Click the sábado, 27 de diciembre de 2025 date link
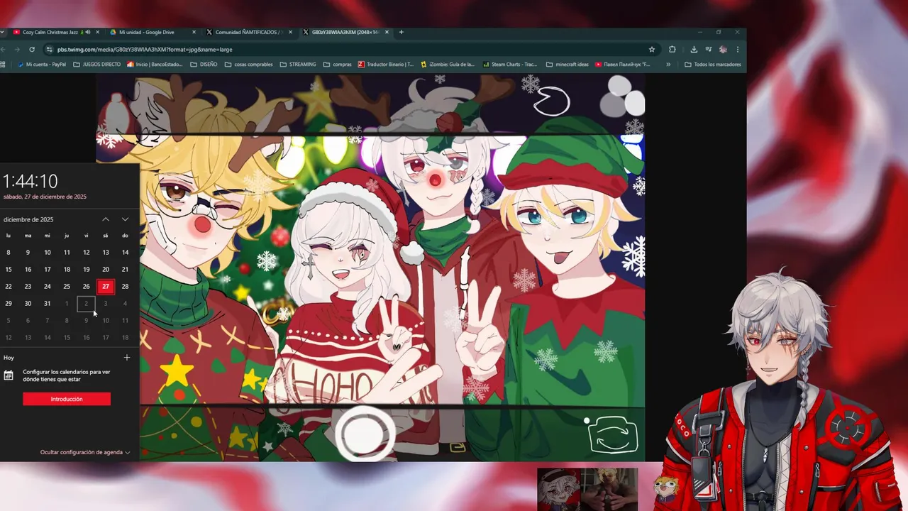908x511 pixels. coord(45,197)
